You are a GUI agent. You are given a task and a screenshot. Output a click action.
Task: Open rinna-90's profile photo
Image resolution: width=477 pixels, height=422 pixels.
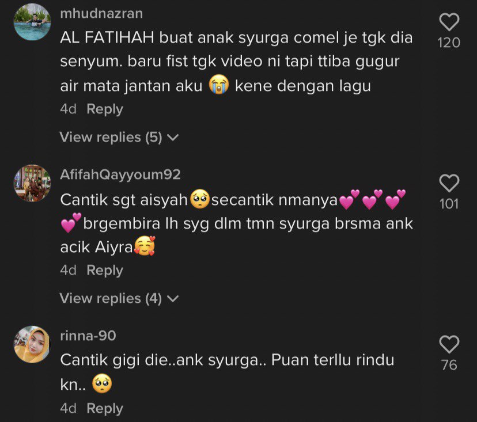click(x=32, y=344)
